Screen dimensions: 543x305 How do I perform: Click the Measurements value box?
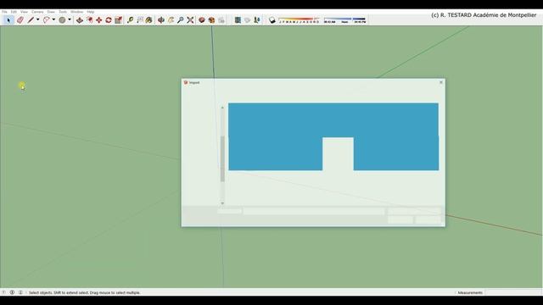513,292
